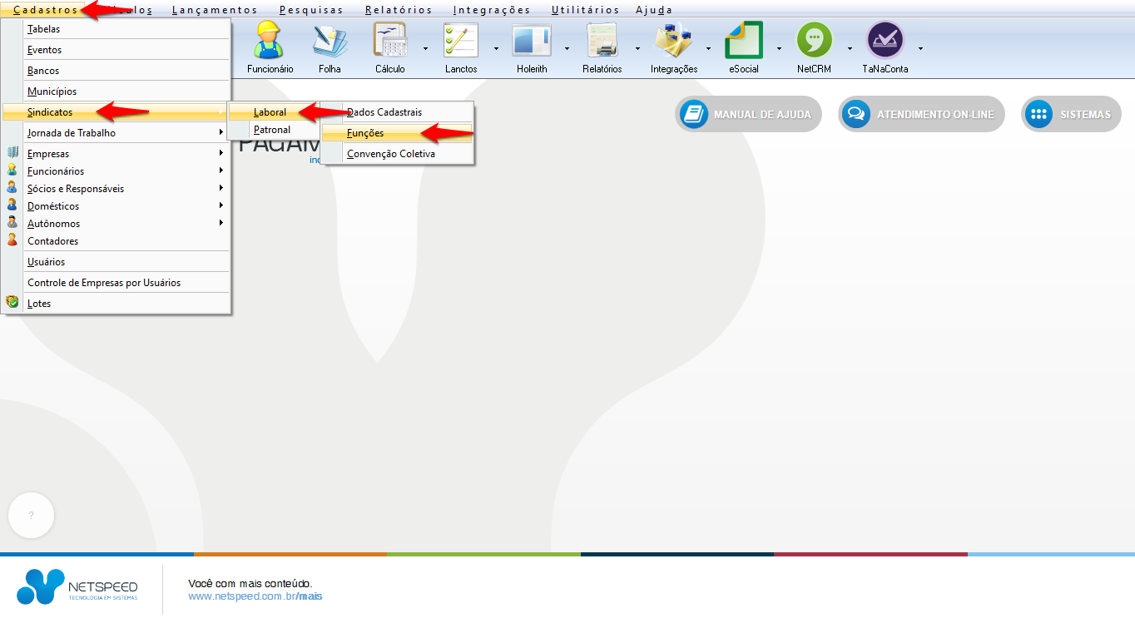Select Controle de Empresas por Usuários
Viewport: 1135px width, 618px height.
(116, 283)
